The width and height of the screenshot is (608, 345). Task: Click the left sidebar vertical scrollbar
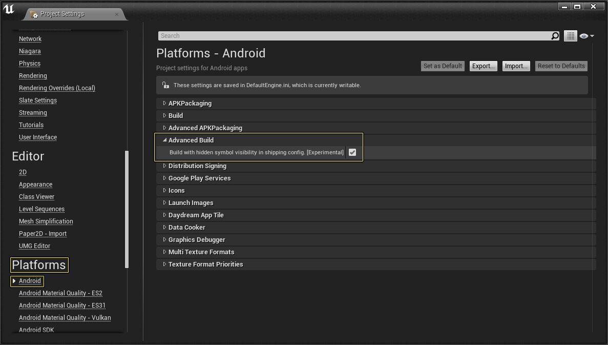127,209
